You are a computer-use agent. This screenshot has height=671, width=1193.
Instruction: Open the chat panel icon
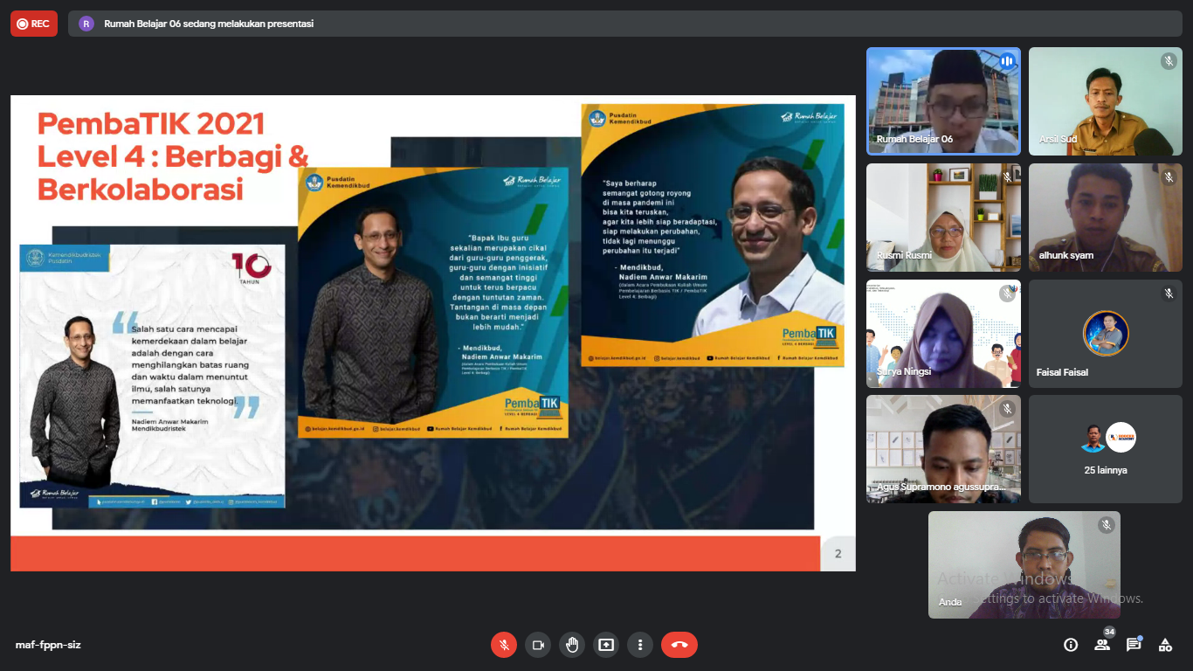[1134, 645]
